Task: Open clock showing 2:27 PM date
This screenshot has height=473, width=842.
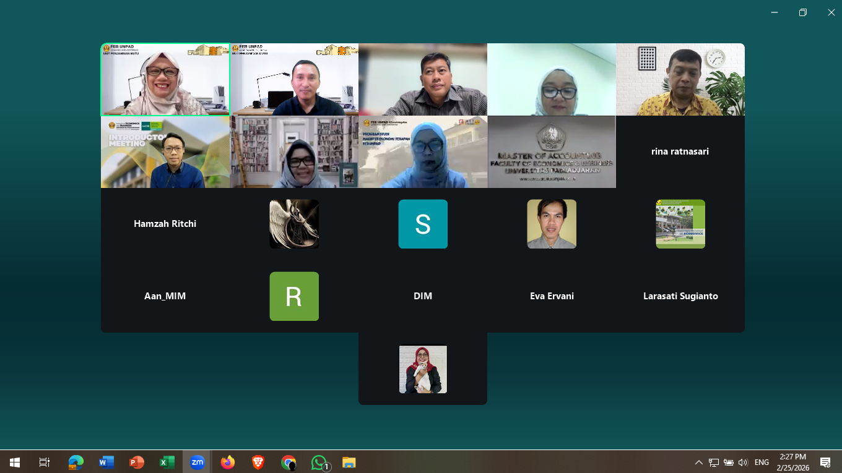Action: pos(792,462)
